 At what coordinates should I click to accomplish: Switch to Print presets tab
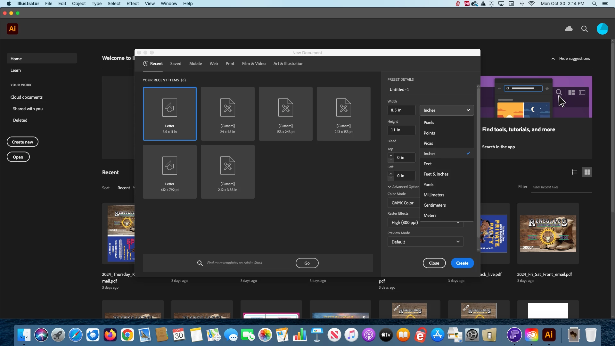coord(230,63)
